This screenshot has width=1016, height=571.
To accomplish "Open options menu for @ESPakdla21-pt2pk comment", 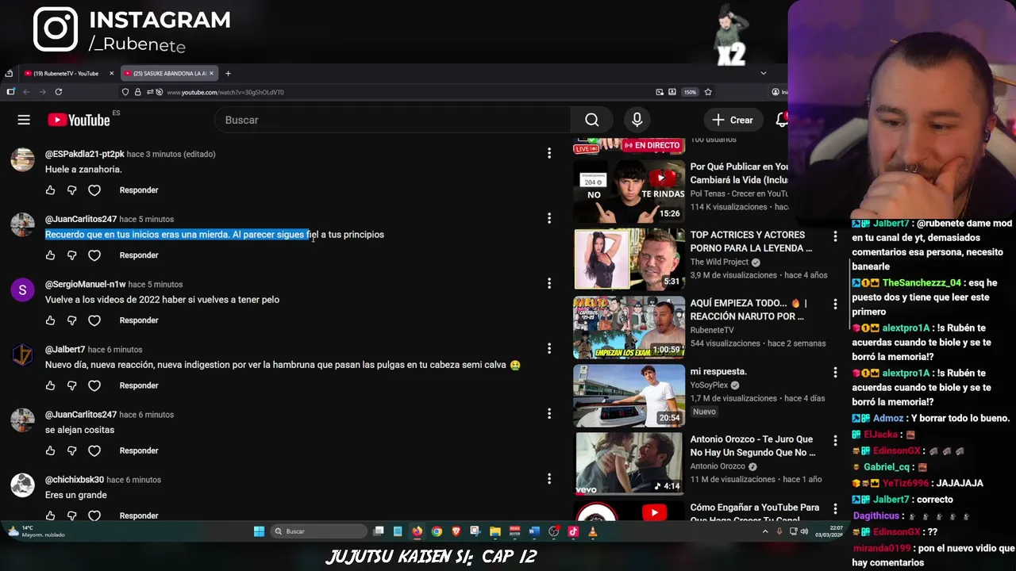I will point(549,153).
